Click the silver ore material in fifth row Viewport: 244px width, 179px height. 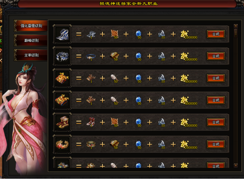click(162, 122)
